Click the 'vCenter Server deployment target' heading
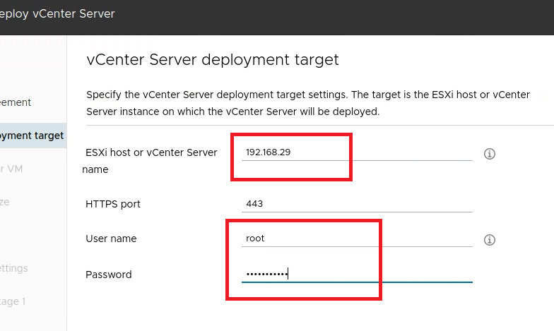 click(x=213, y=59)
